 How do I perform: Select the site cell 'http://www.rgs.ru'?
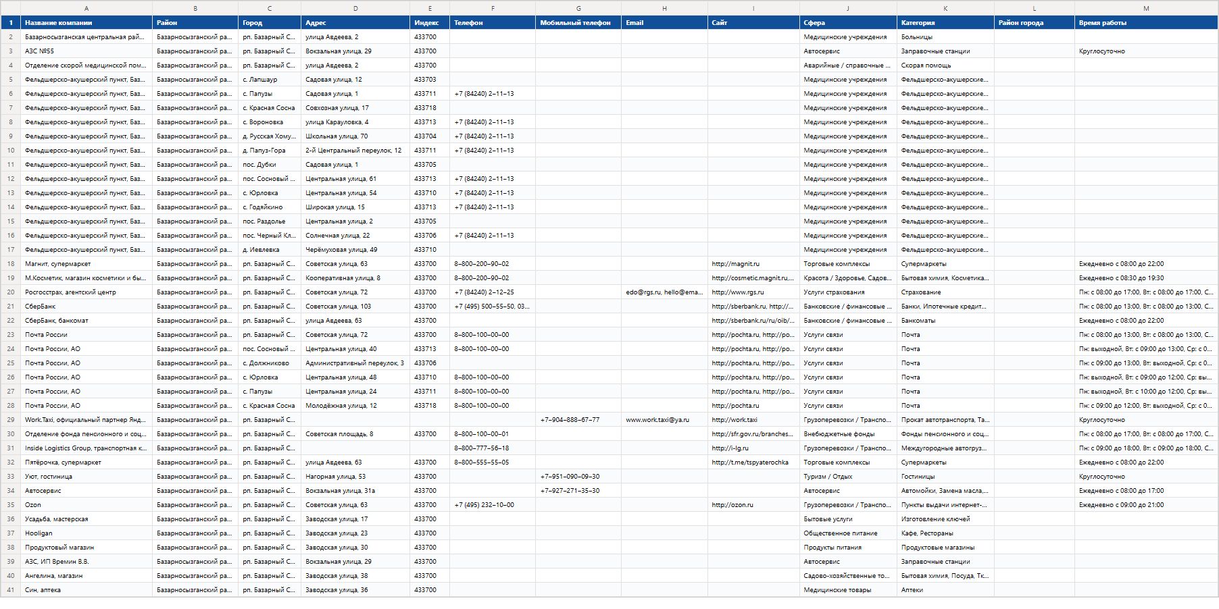[x=753, y=292]
